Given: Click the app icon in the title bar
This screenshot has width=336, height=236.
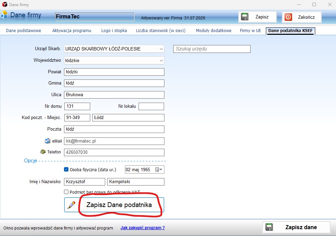Looking at the screenshot, I should tap(5, 4).
